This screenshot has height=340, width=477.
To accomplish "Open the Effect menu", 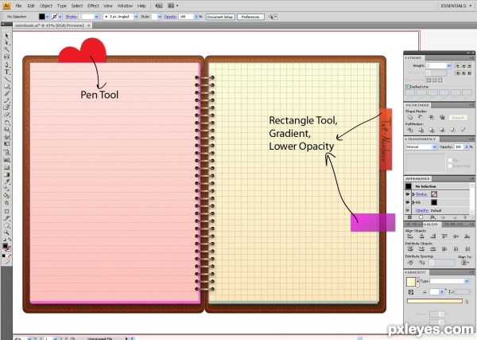I will (x=93, y=6).
